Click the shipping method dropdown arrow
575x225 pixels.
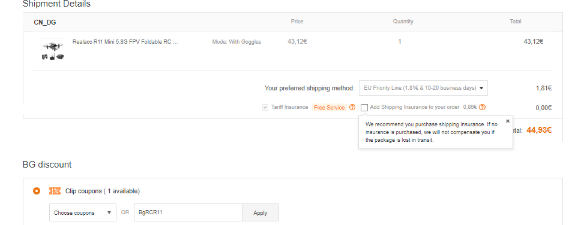481,88
